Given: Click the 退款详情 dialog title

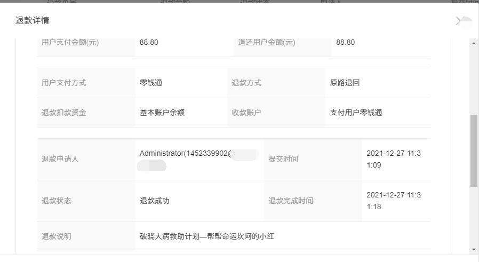Looking at the screenshot, I should click(33, 20).
